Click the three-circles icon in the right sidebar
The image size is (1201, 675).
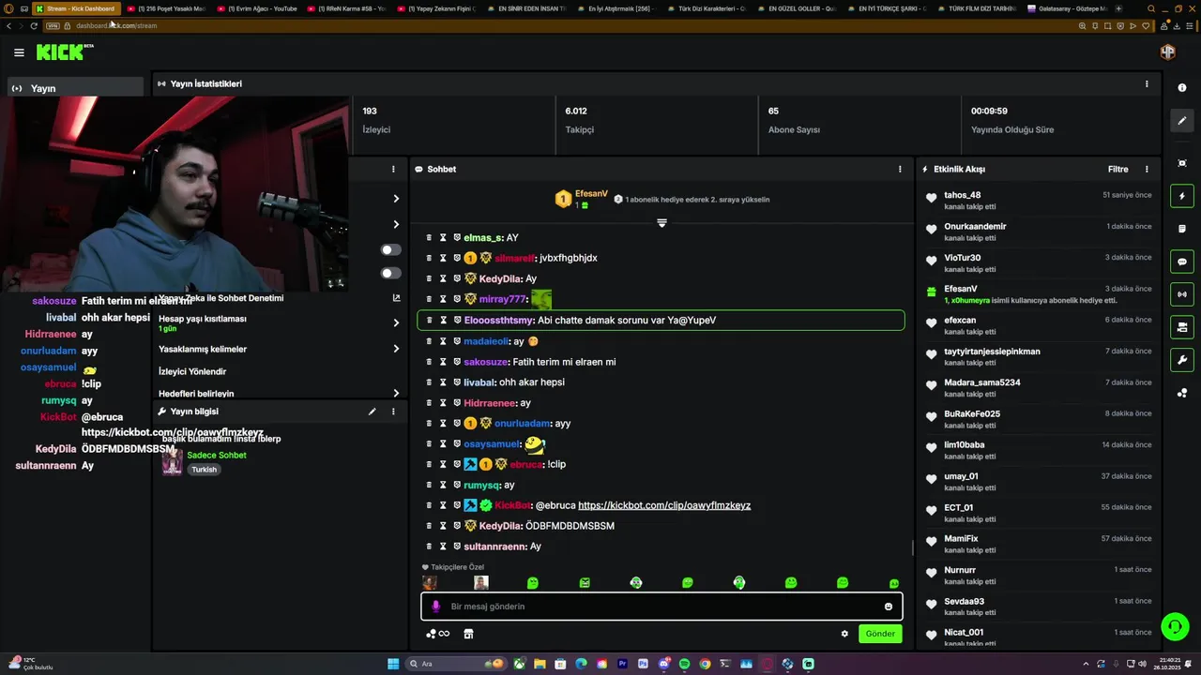point(1182,393)
